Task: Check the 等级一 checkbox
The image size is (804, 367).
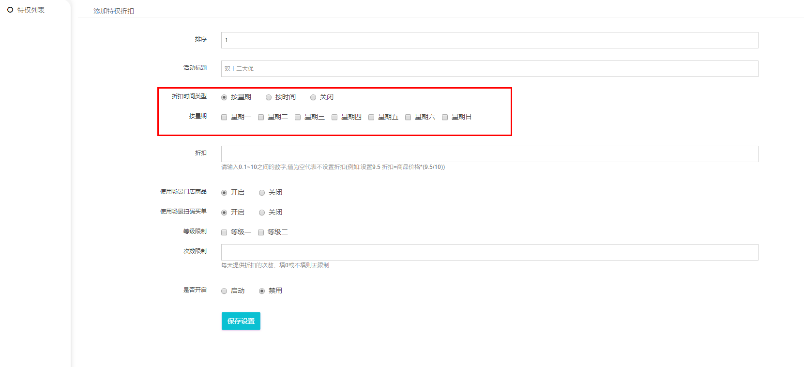Action: (x=224, y=232)
